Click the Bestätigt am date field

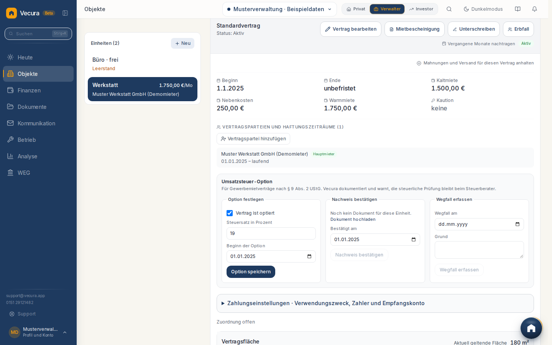[375, 240]
